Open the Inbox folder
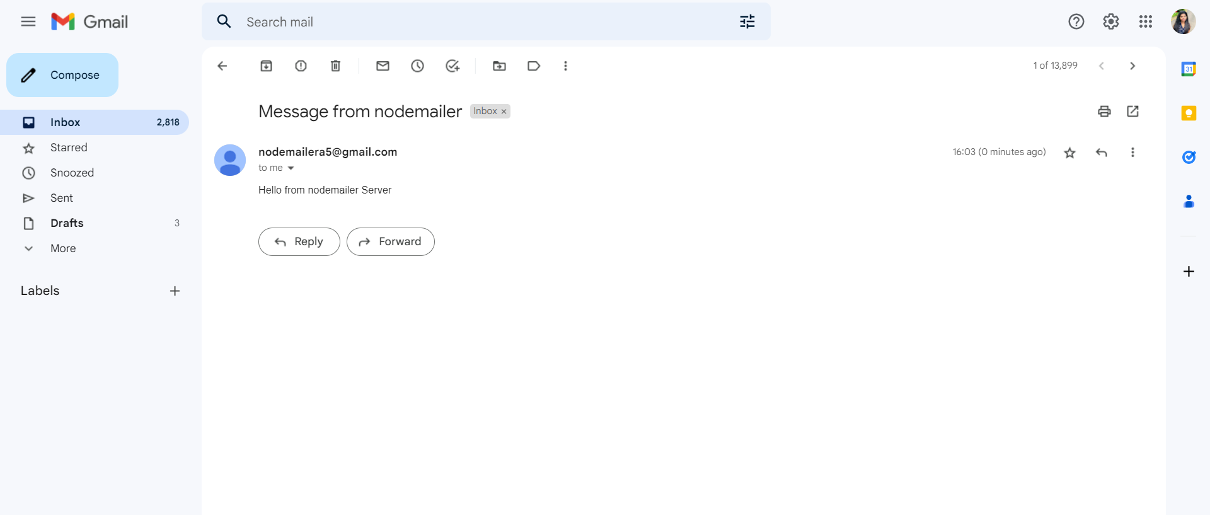The width and height of the screenshot is (1210, 515). (x=95, y=122)
